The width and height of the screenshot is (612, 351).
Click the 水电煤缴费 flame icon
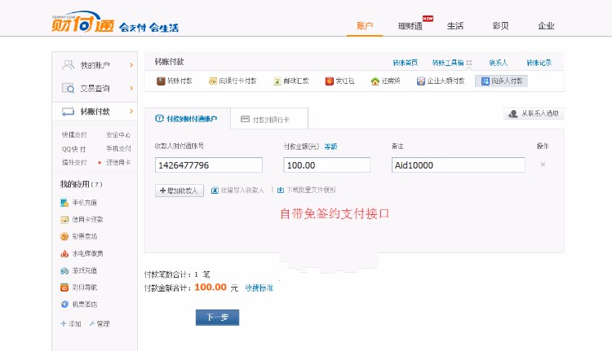pyautogui.click(x=64, y=253)
